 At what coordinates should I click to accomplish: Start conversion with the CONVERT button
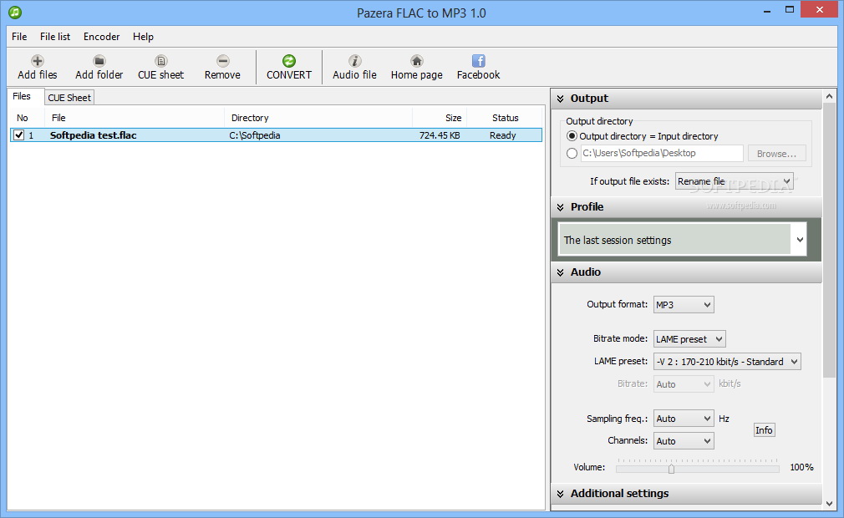coord(289,67)
